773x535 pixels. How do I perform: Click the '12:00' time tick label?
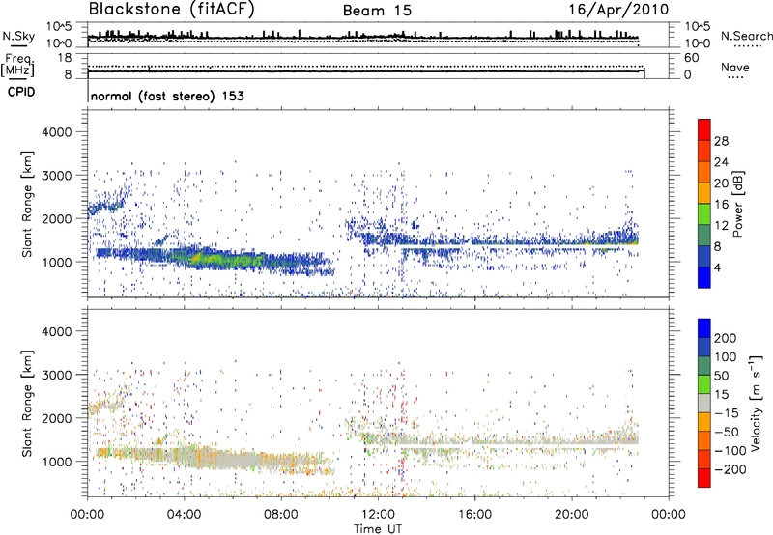pyautogui.click(x=378, y=515)
